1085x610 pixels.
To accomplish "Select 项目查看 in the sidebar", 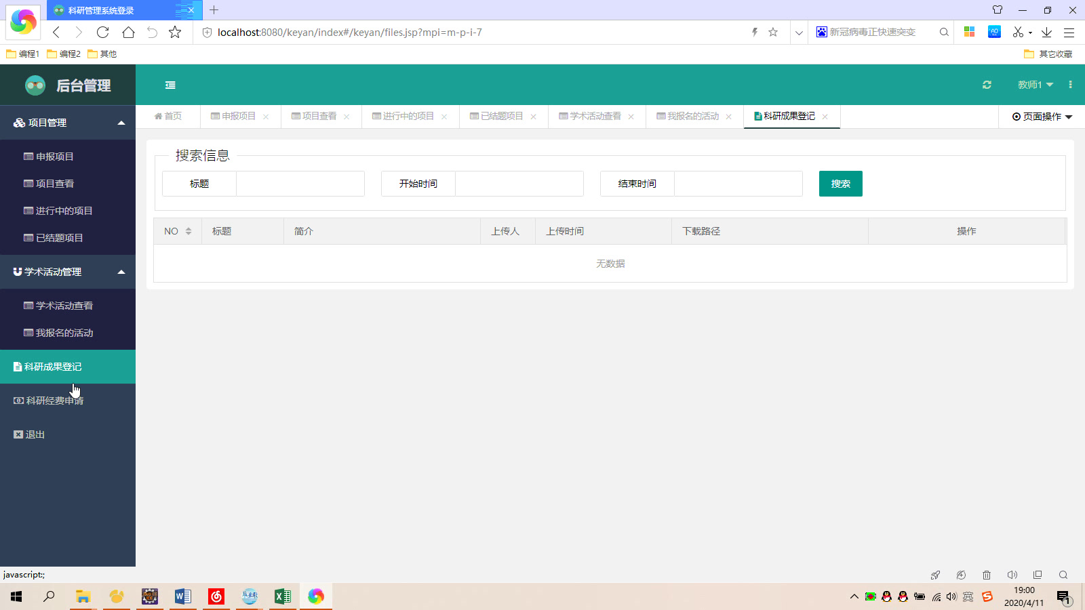I will (x=54, y=183).
